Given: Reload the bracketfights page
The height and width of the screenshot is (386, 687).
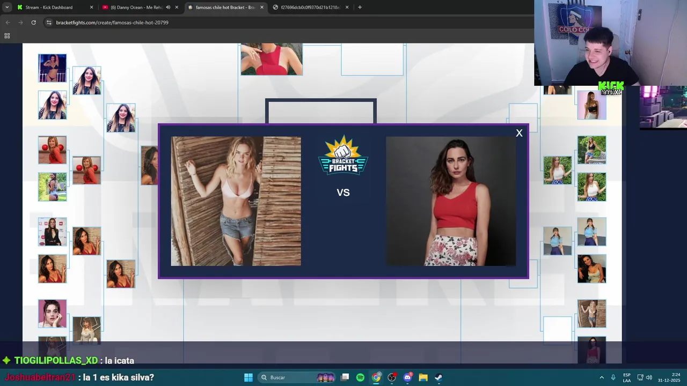Looking at the screenshot, I should 33,23.
